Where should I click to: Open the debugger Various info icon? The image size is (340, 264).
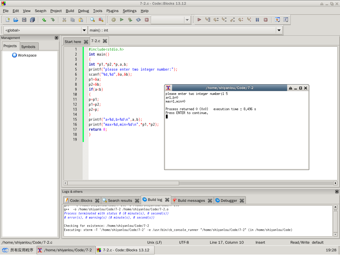tap(286, 20)
